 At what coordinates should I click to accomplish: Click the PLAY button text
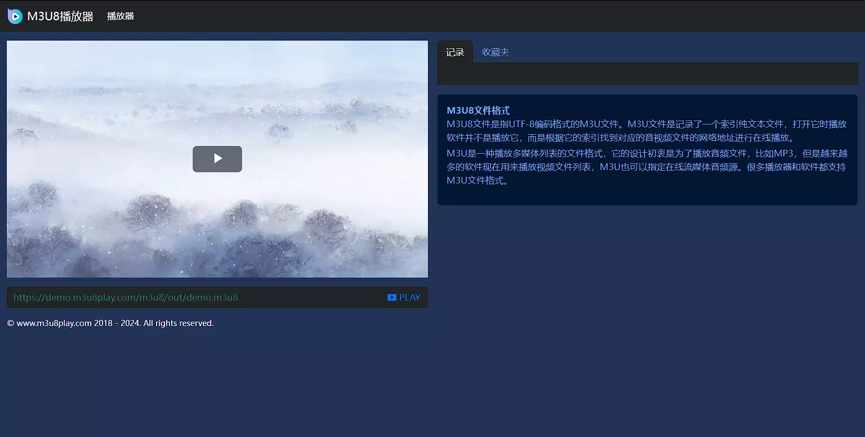(x=409, y=297)
